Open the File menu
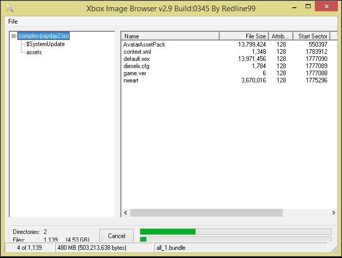Screen dimensions: 342x258 click(13, 21)
